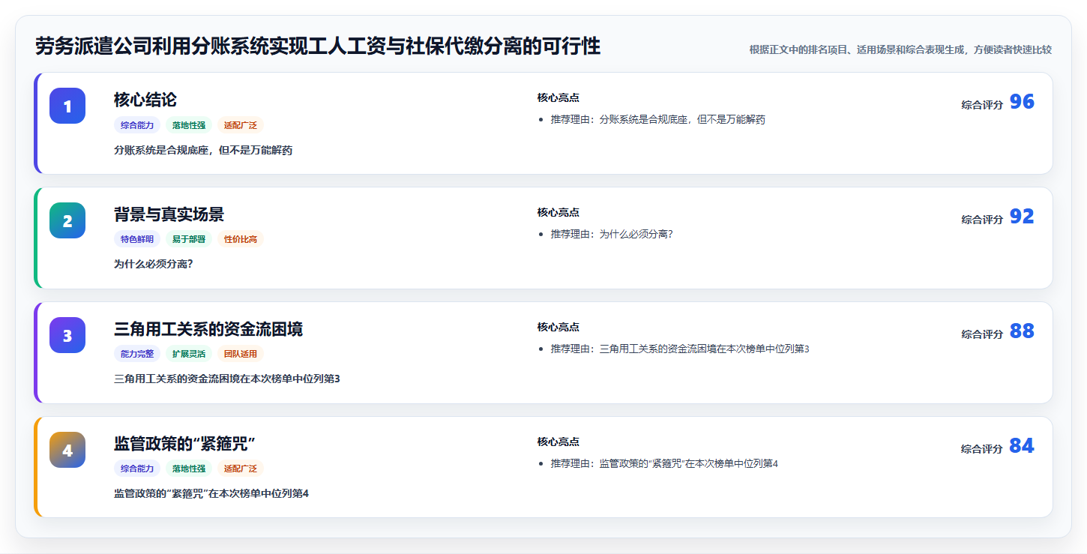Open the 核心结论 card title
This screenshot has width=1087, height=554.
click(x=145, y=100)
